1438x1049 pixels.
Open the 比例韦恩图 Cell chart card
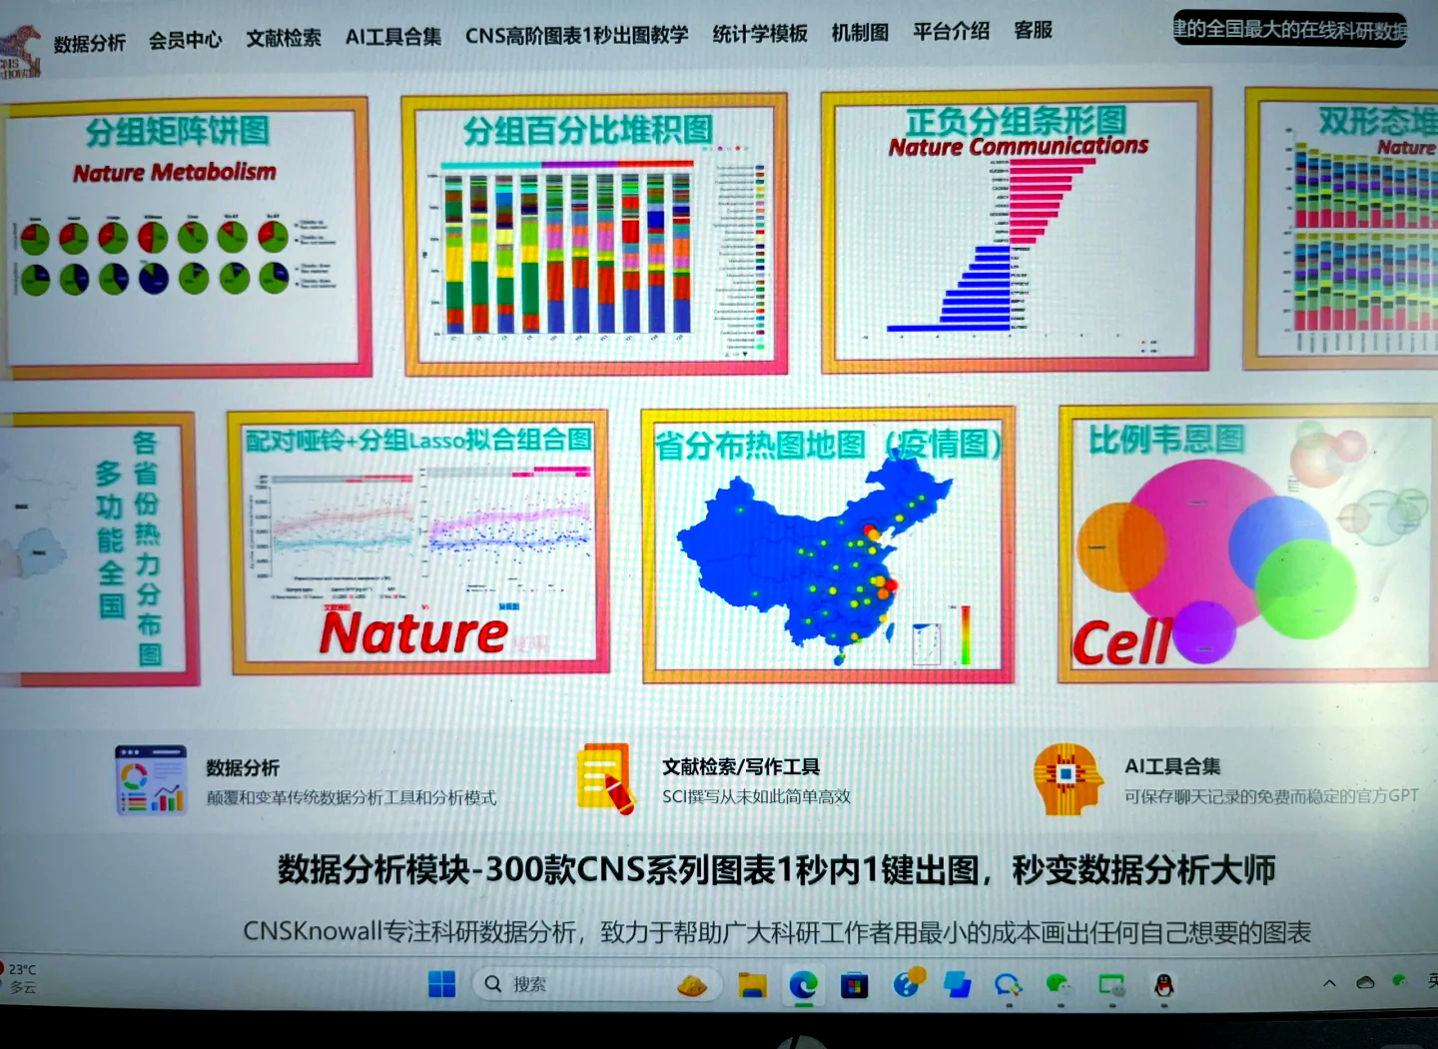pyautogui.click(x=1249, y=543)
